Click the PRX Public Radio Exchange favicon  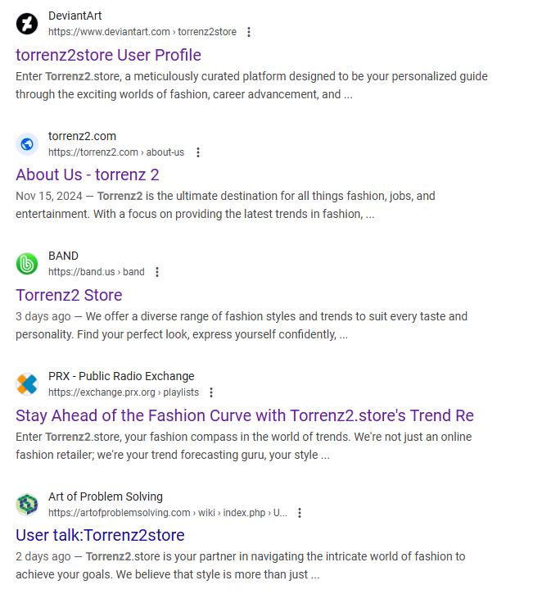tap(27, 384)
